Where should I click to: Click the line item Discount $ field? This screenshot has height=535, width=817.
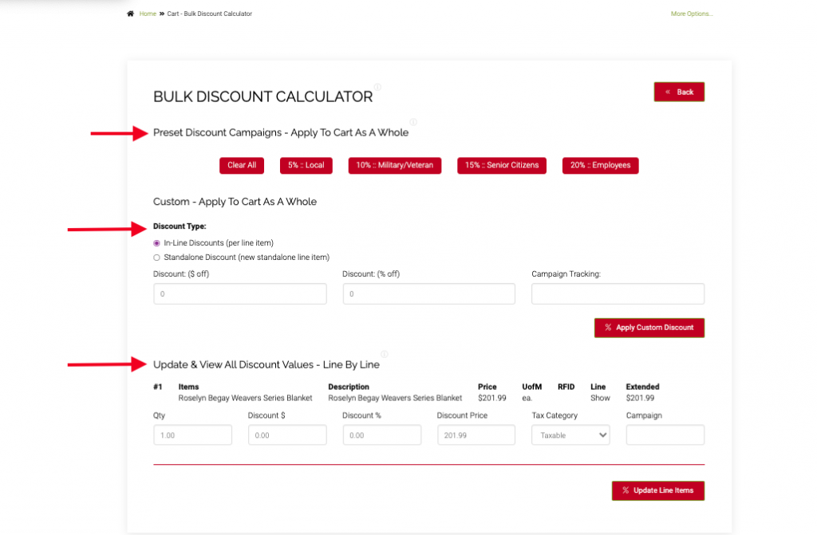coord(287,435)
